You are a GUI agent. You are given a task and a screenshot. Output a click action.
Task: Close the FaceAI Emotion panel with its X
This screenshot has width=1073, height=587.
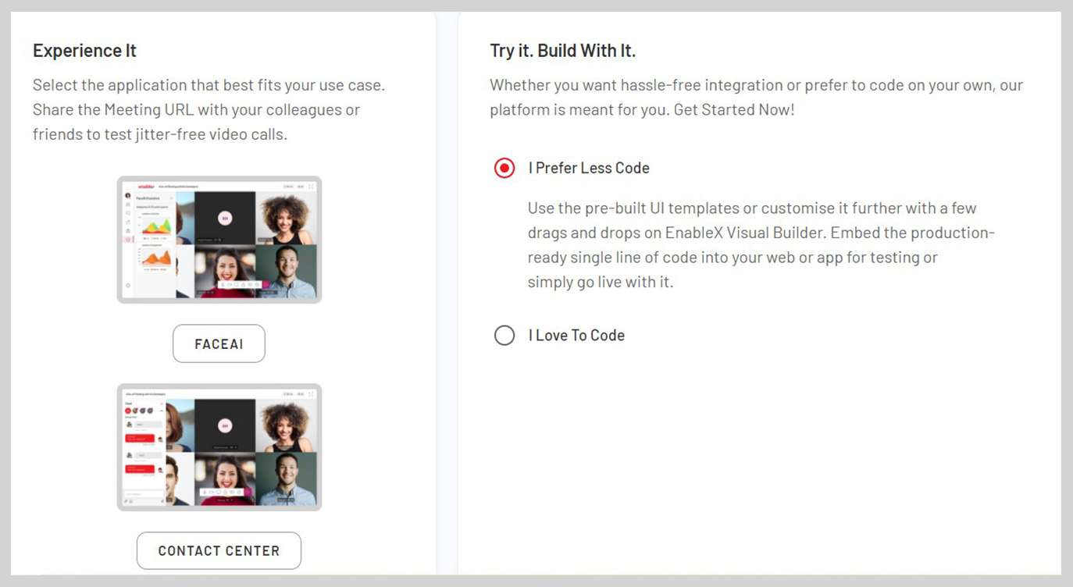click(172, 198)
